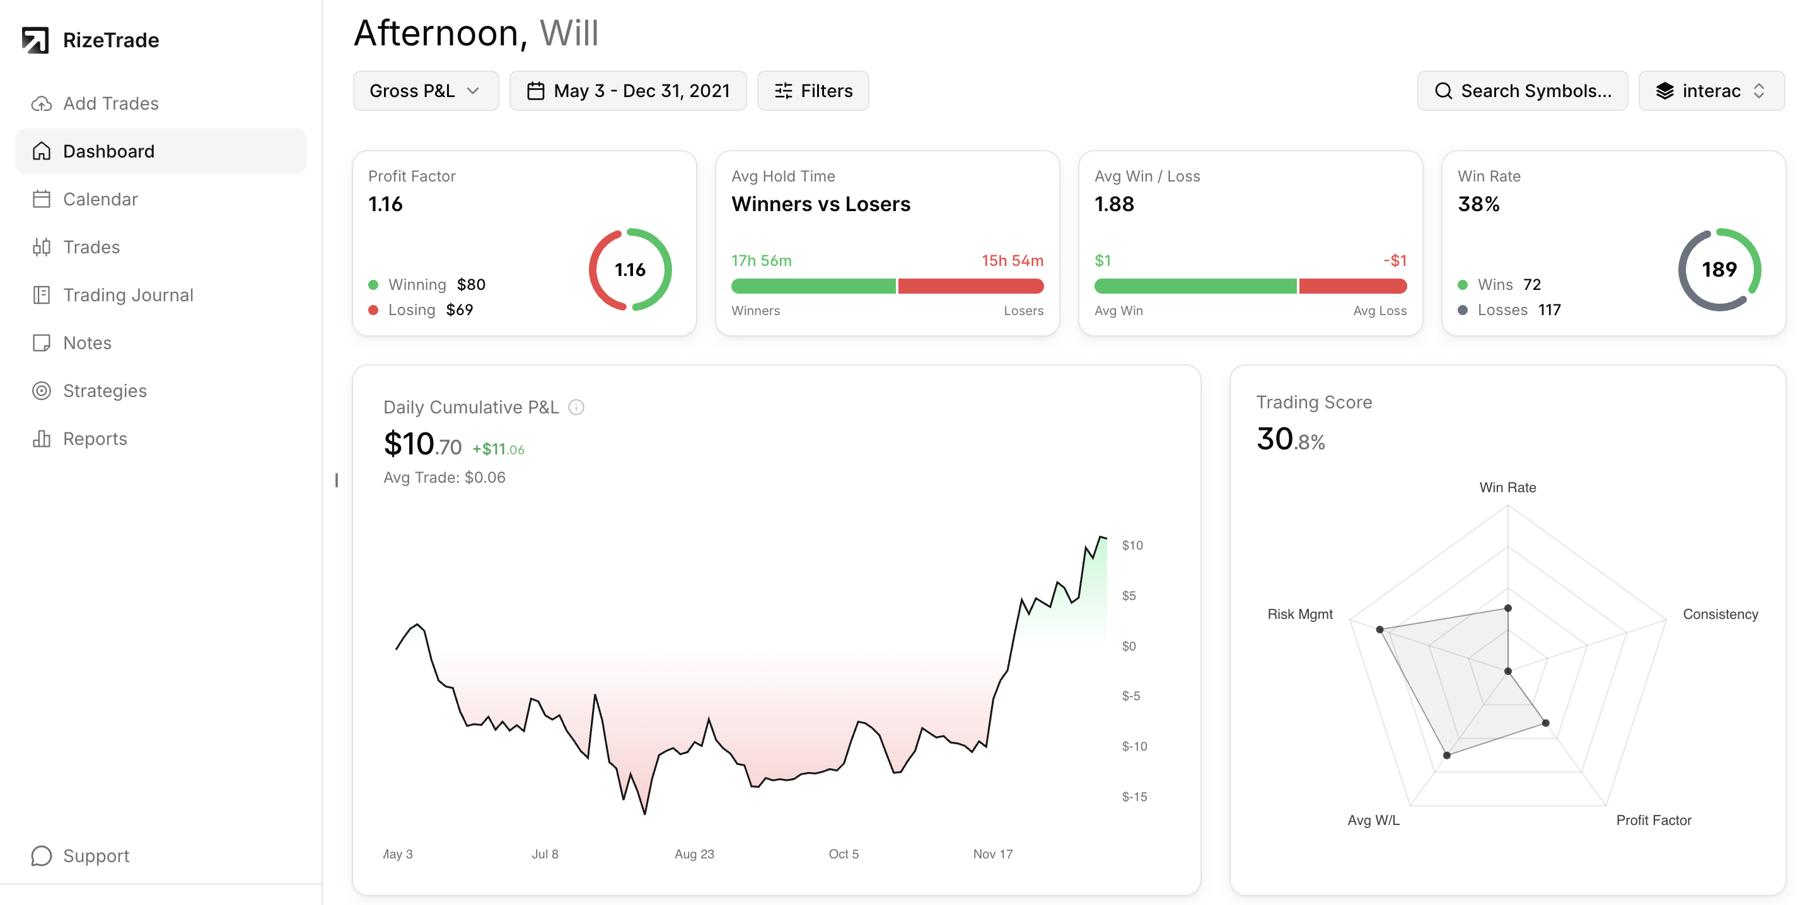1812x905 pixels.
Task: Click the Calendar sidebar icon
Action: pos(42,199)
